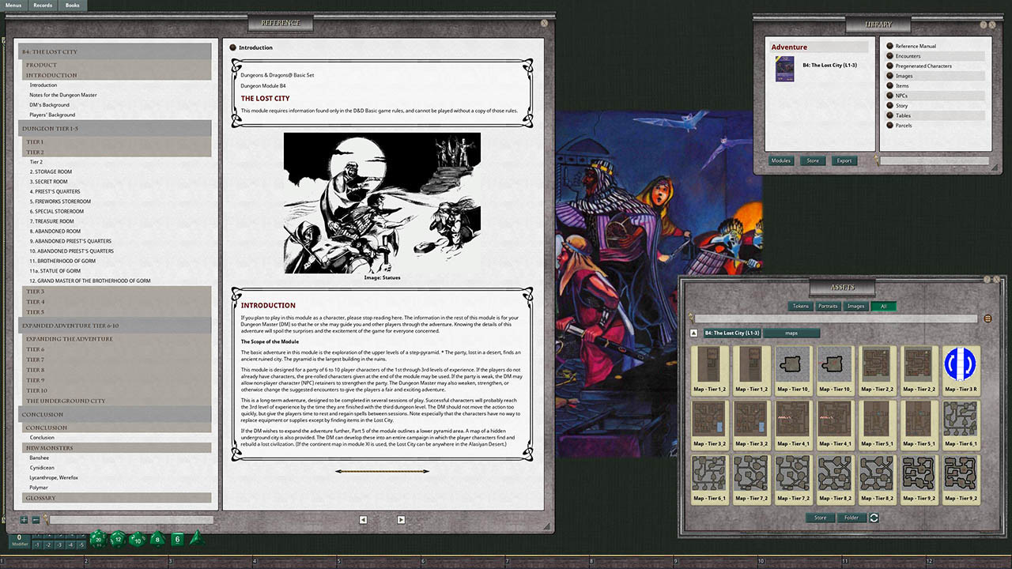The height and width of the screenshot is (569, 1012).
Task: Open the grid view icon in Assets
Action: click(987, 318)
